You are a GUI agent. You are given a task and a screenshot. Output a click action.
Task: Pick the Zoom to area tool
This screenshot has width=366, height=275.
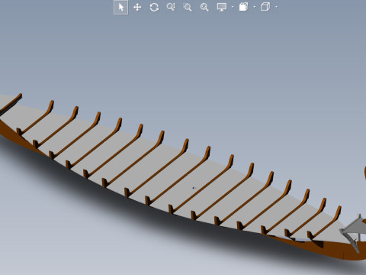click(188, 7)
